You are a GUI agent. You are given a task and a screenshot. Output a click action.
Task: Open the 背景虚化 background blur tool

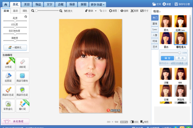9,105
